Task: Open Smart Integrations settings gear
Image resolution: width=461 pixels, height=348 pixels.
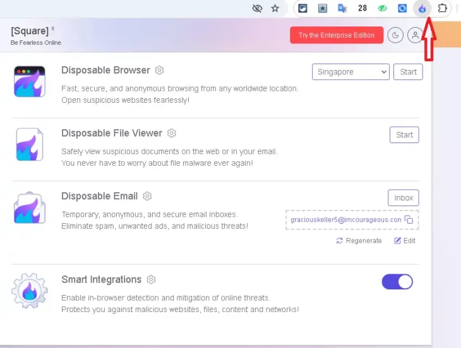Action: (151, 279)
